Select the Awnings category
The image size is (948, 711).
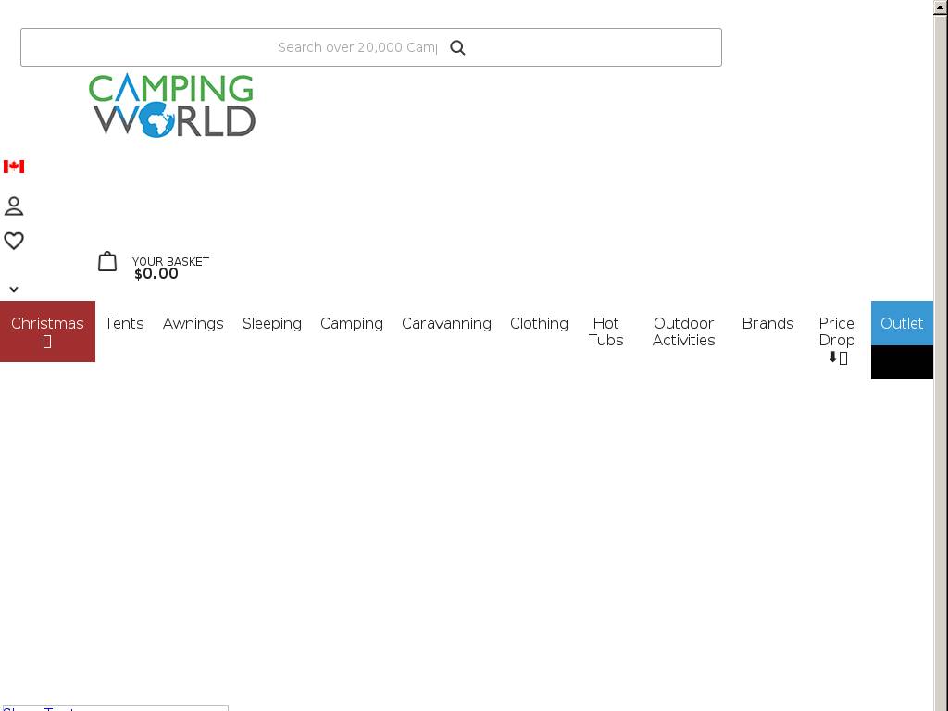pos(193,323)
